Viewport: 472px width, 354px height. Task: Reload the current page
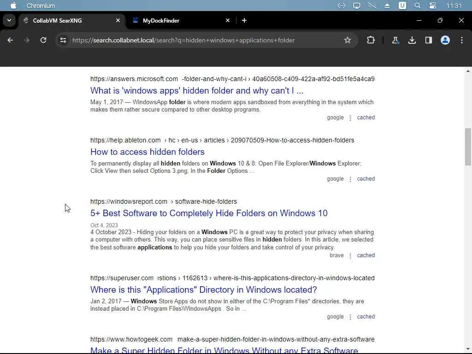43,40
